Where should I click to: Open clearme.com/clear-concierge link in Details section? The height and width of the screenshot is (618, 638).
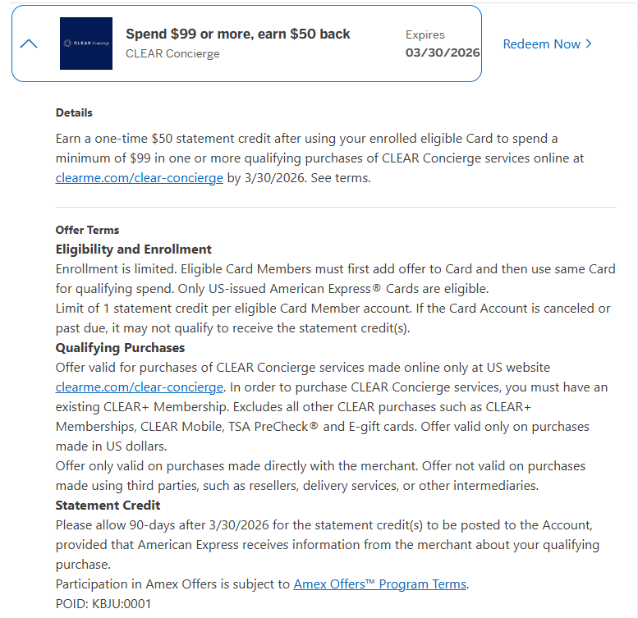[139, 177]
